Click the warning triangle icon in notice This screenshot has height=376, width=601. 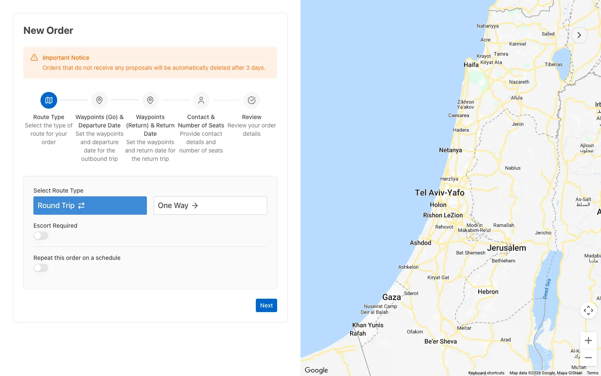click(34, 58)
